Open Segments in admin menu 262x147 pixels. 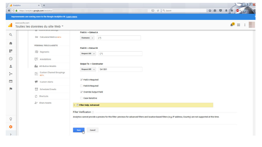pyautogui.click(x=45, y=52)
